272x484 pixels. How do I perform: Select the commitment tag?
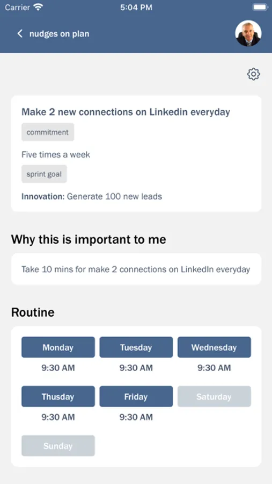click(x=48, y=132)
